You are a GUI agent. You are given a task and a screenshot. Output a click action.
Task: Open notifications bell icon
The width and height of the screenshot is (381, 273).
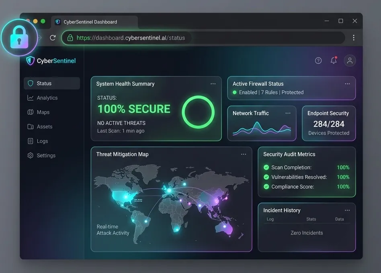click(x=334, y=61)
